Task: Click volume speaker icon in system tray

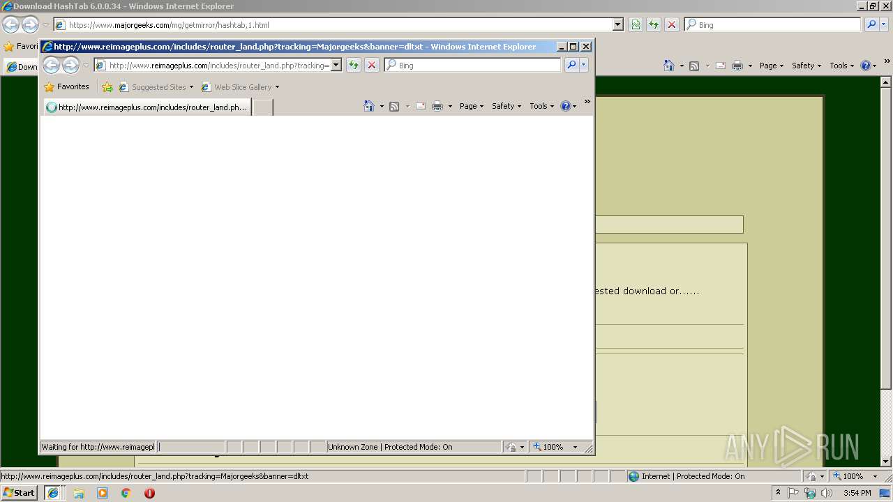Action: (x=827, y=493)
